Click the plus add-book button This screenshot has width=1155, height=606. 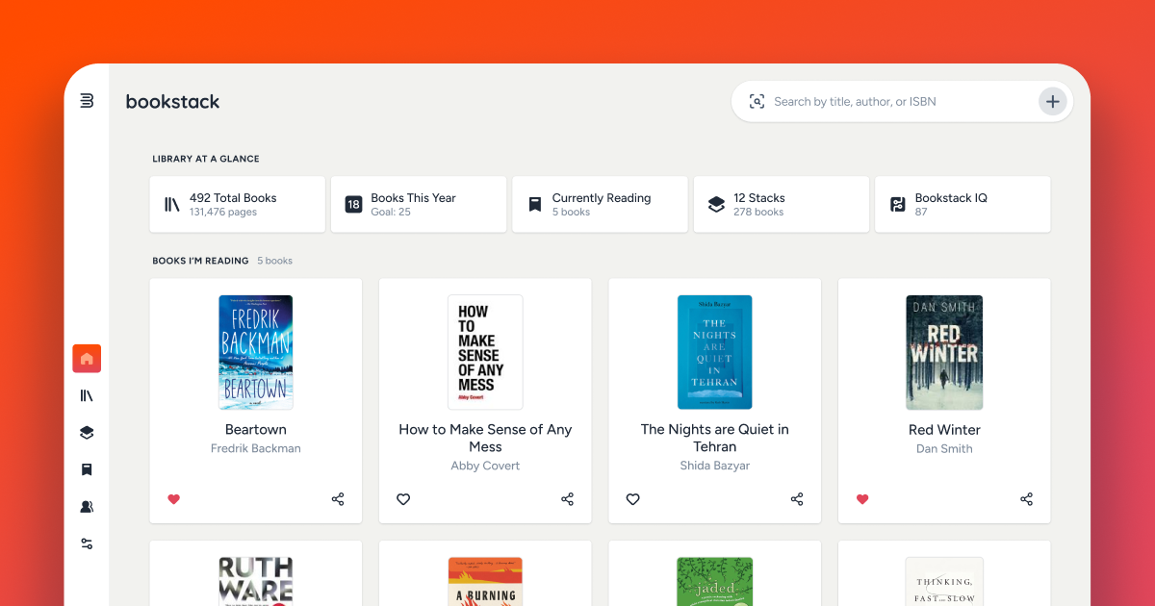point(1053,101)
